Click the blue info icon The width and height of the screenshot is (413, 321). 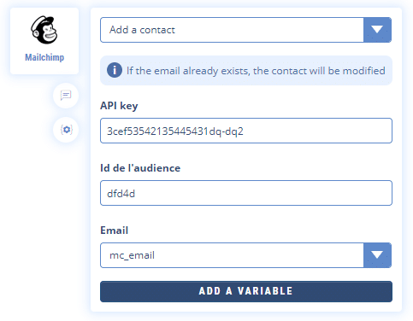115,70
